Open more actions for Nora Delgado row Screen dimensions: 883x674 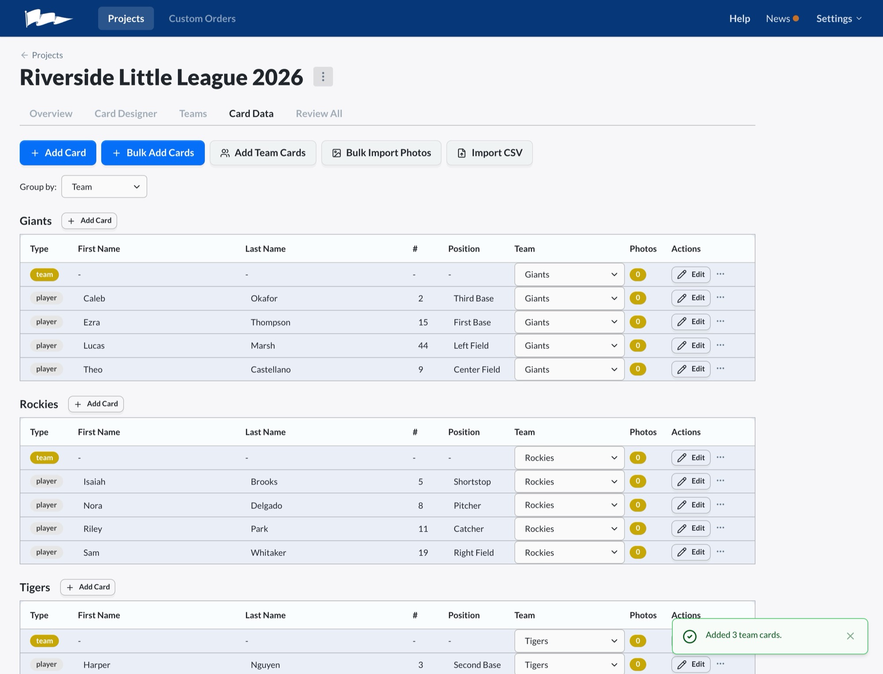721,505
